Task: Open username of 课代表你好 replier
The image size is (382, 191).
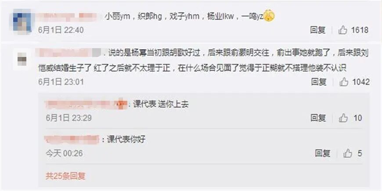Action: (x=72, y=139)
